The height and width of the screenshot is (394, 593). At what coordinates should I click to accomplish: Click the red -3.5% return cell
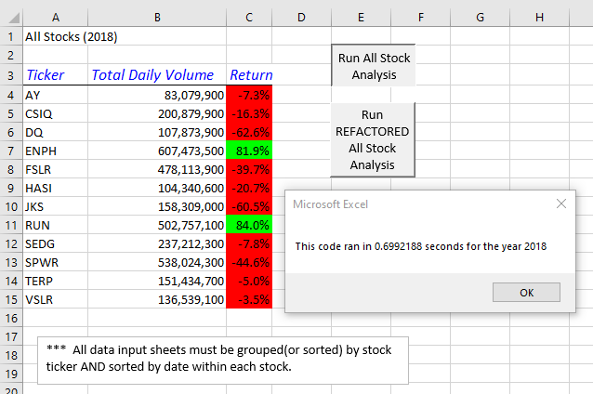(249, 299)
